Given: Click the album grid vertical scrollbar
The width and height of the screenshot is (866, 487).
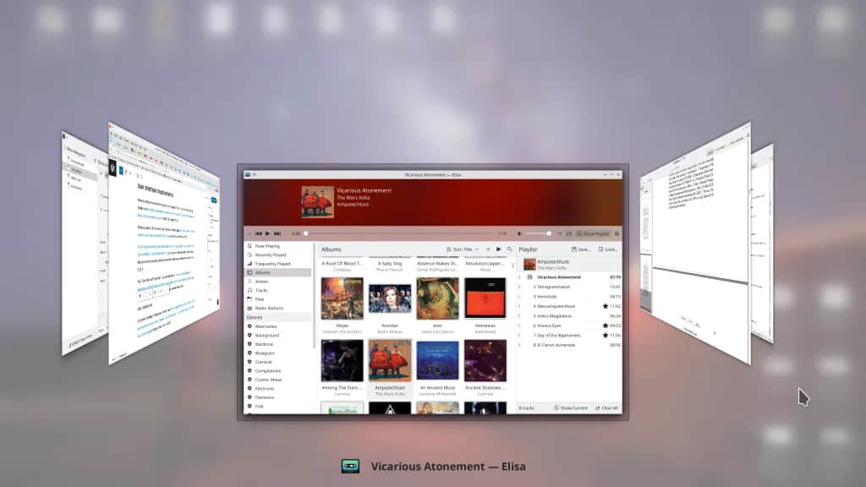Looking at the screenshot, I should point(513,266).
